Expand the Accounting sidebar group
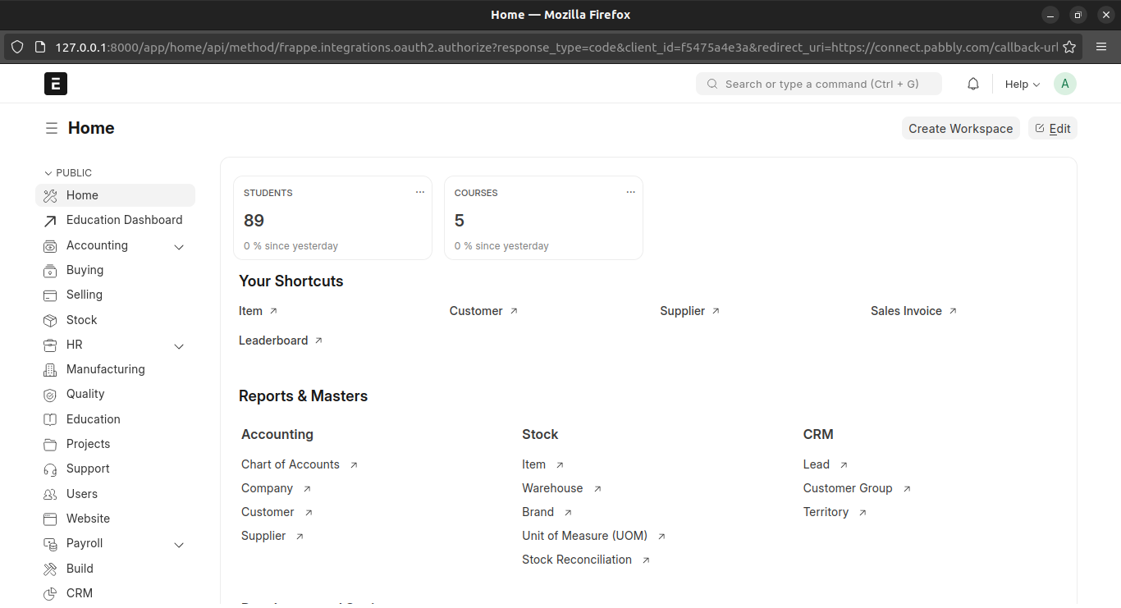The height and width of the screenshot is (608, 1121). (x=179, y=246)
